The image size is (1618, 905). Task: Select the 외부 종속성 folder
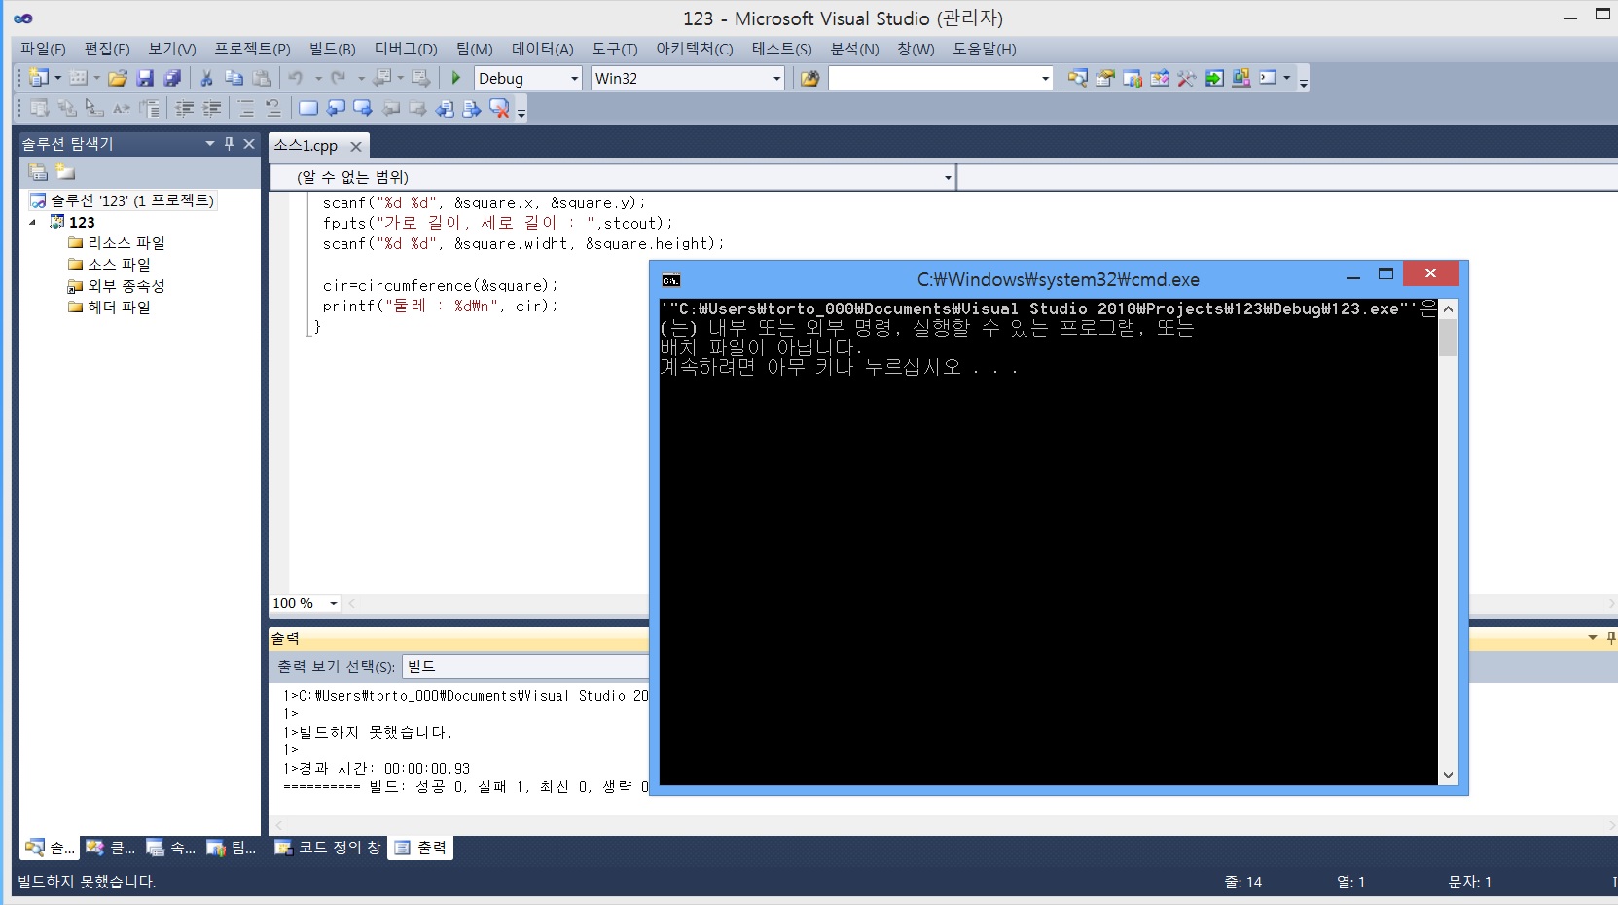click(x=117, y=286)
